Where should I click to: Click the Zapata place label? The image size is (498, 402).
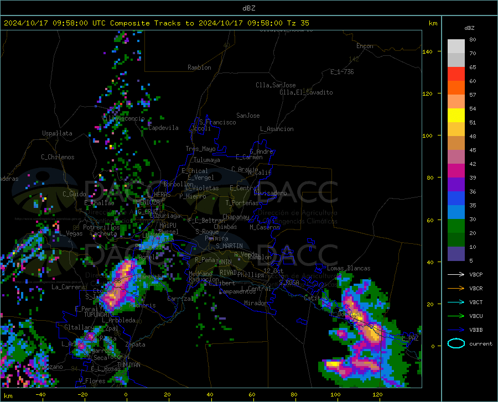pyautogui.click(x=136, y=344)
